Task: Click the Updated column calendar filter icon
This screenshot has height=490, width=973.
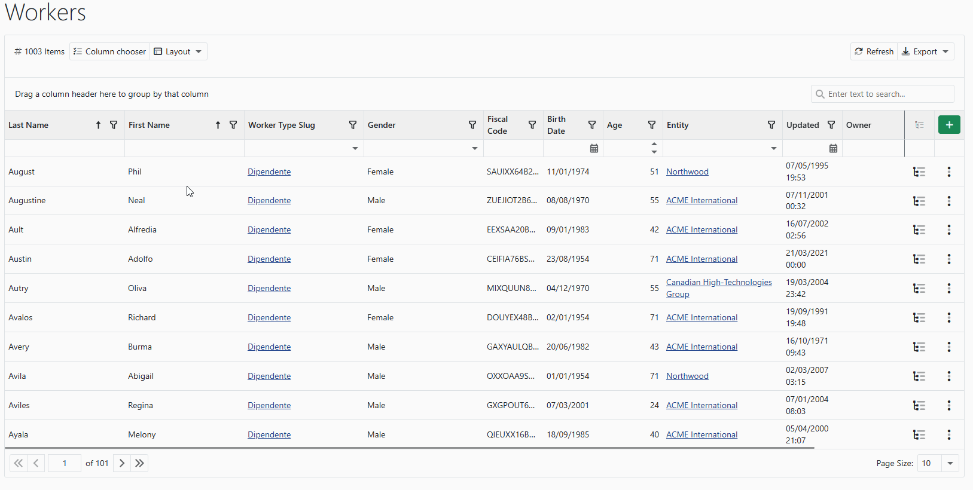Action: (833, 148)
